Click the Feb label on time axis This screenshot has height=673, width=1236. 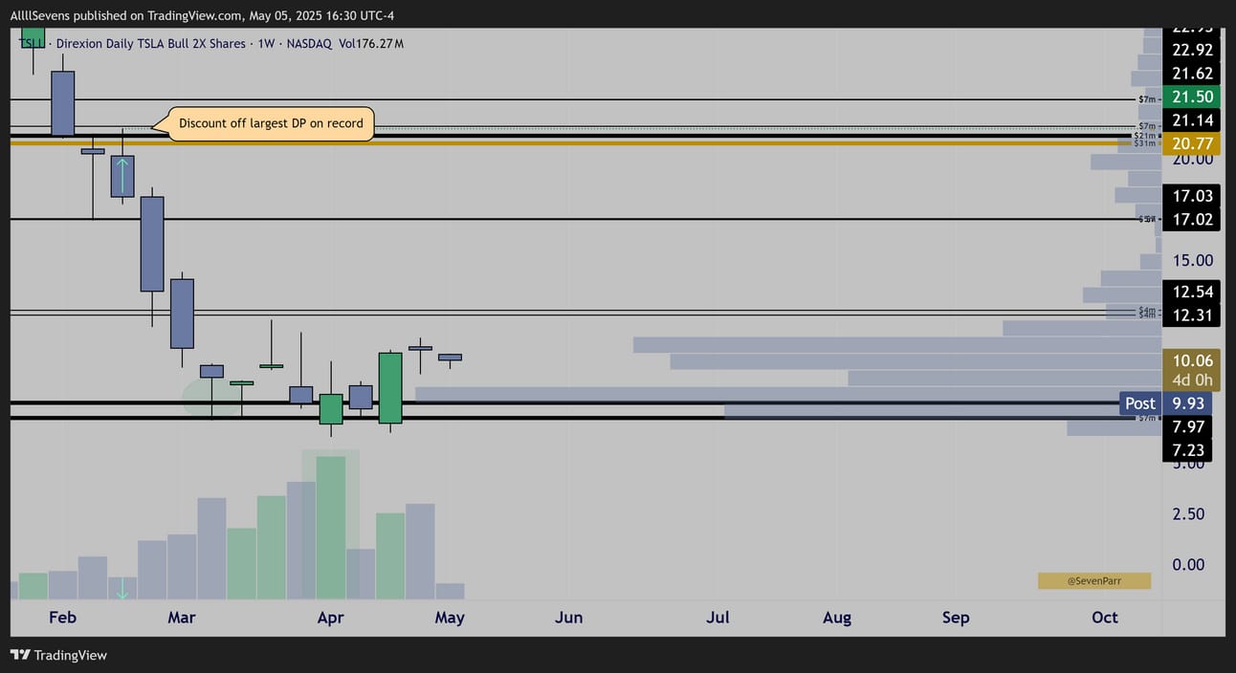[62, 618]
